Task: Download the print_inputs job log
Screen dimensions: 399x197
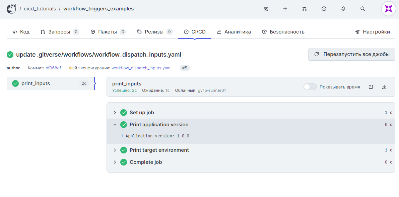Action: (x=384, y=87)
